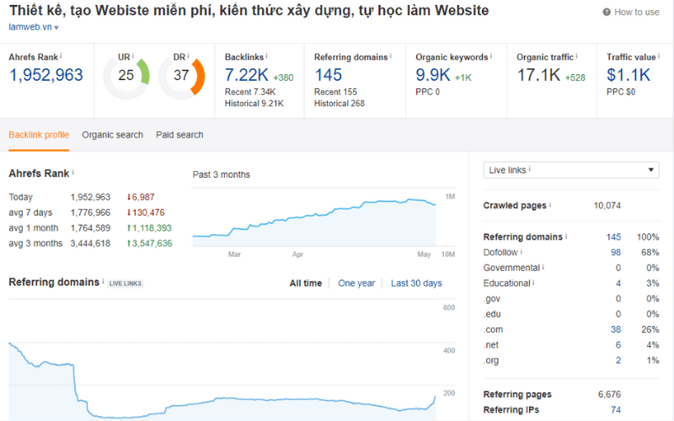Click the info icon beside Organic traffic
Image resolution: width=674 pixels, height=421 pixels.
pos(576,56)
